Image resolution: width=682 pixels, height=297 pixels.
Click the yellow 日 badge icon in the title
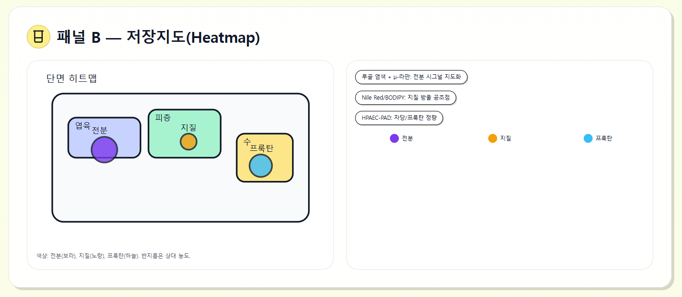[x=39, y=37]
